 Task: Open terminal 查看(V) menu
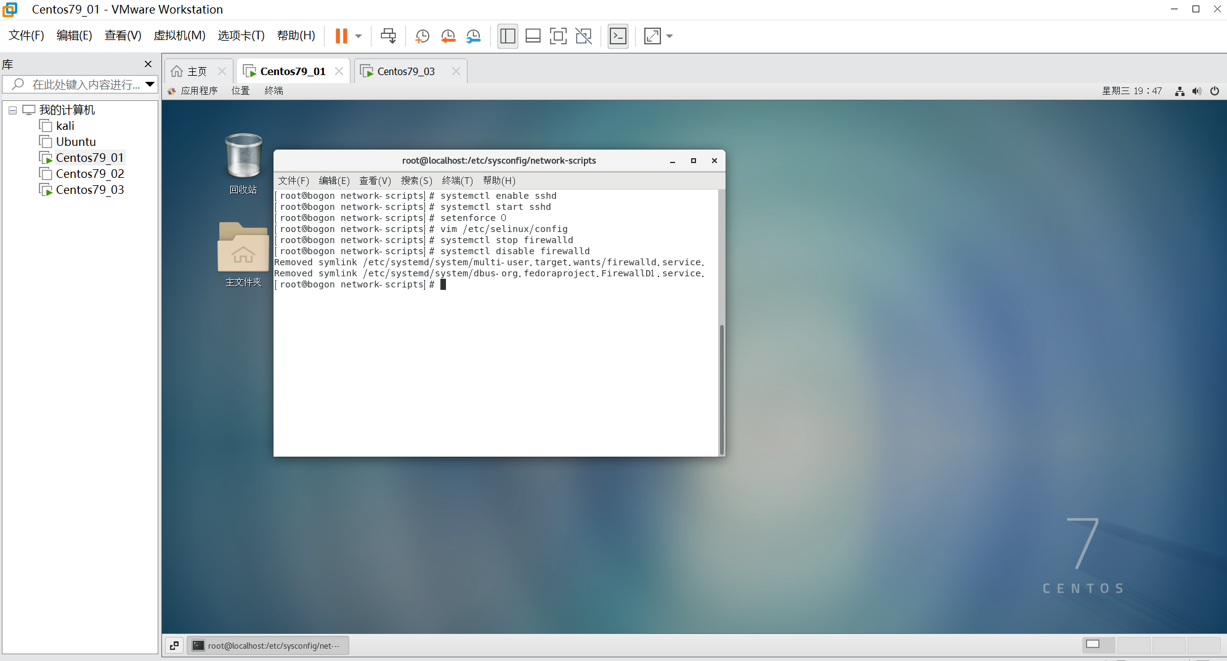click(x=375, y=181)
